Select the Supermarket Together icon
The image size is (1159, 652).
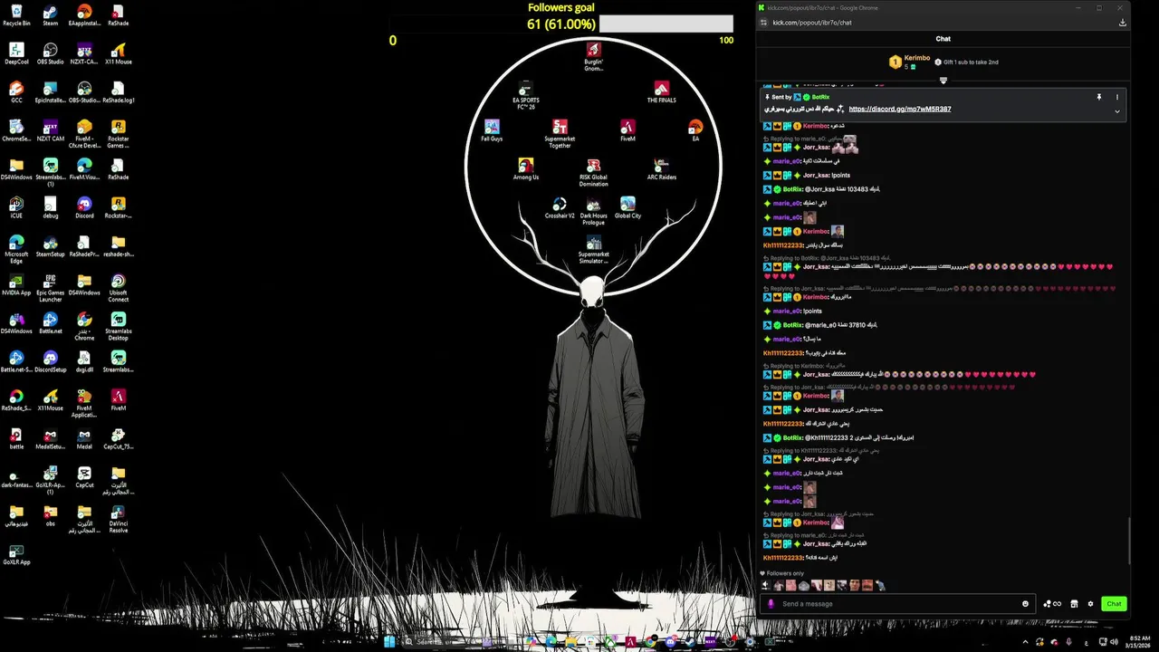tap(560, 134)
